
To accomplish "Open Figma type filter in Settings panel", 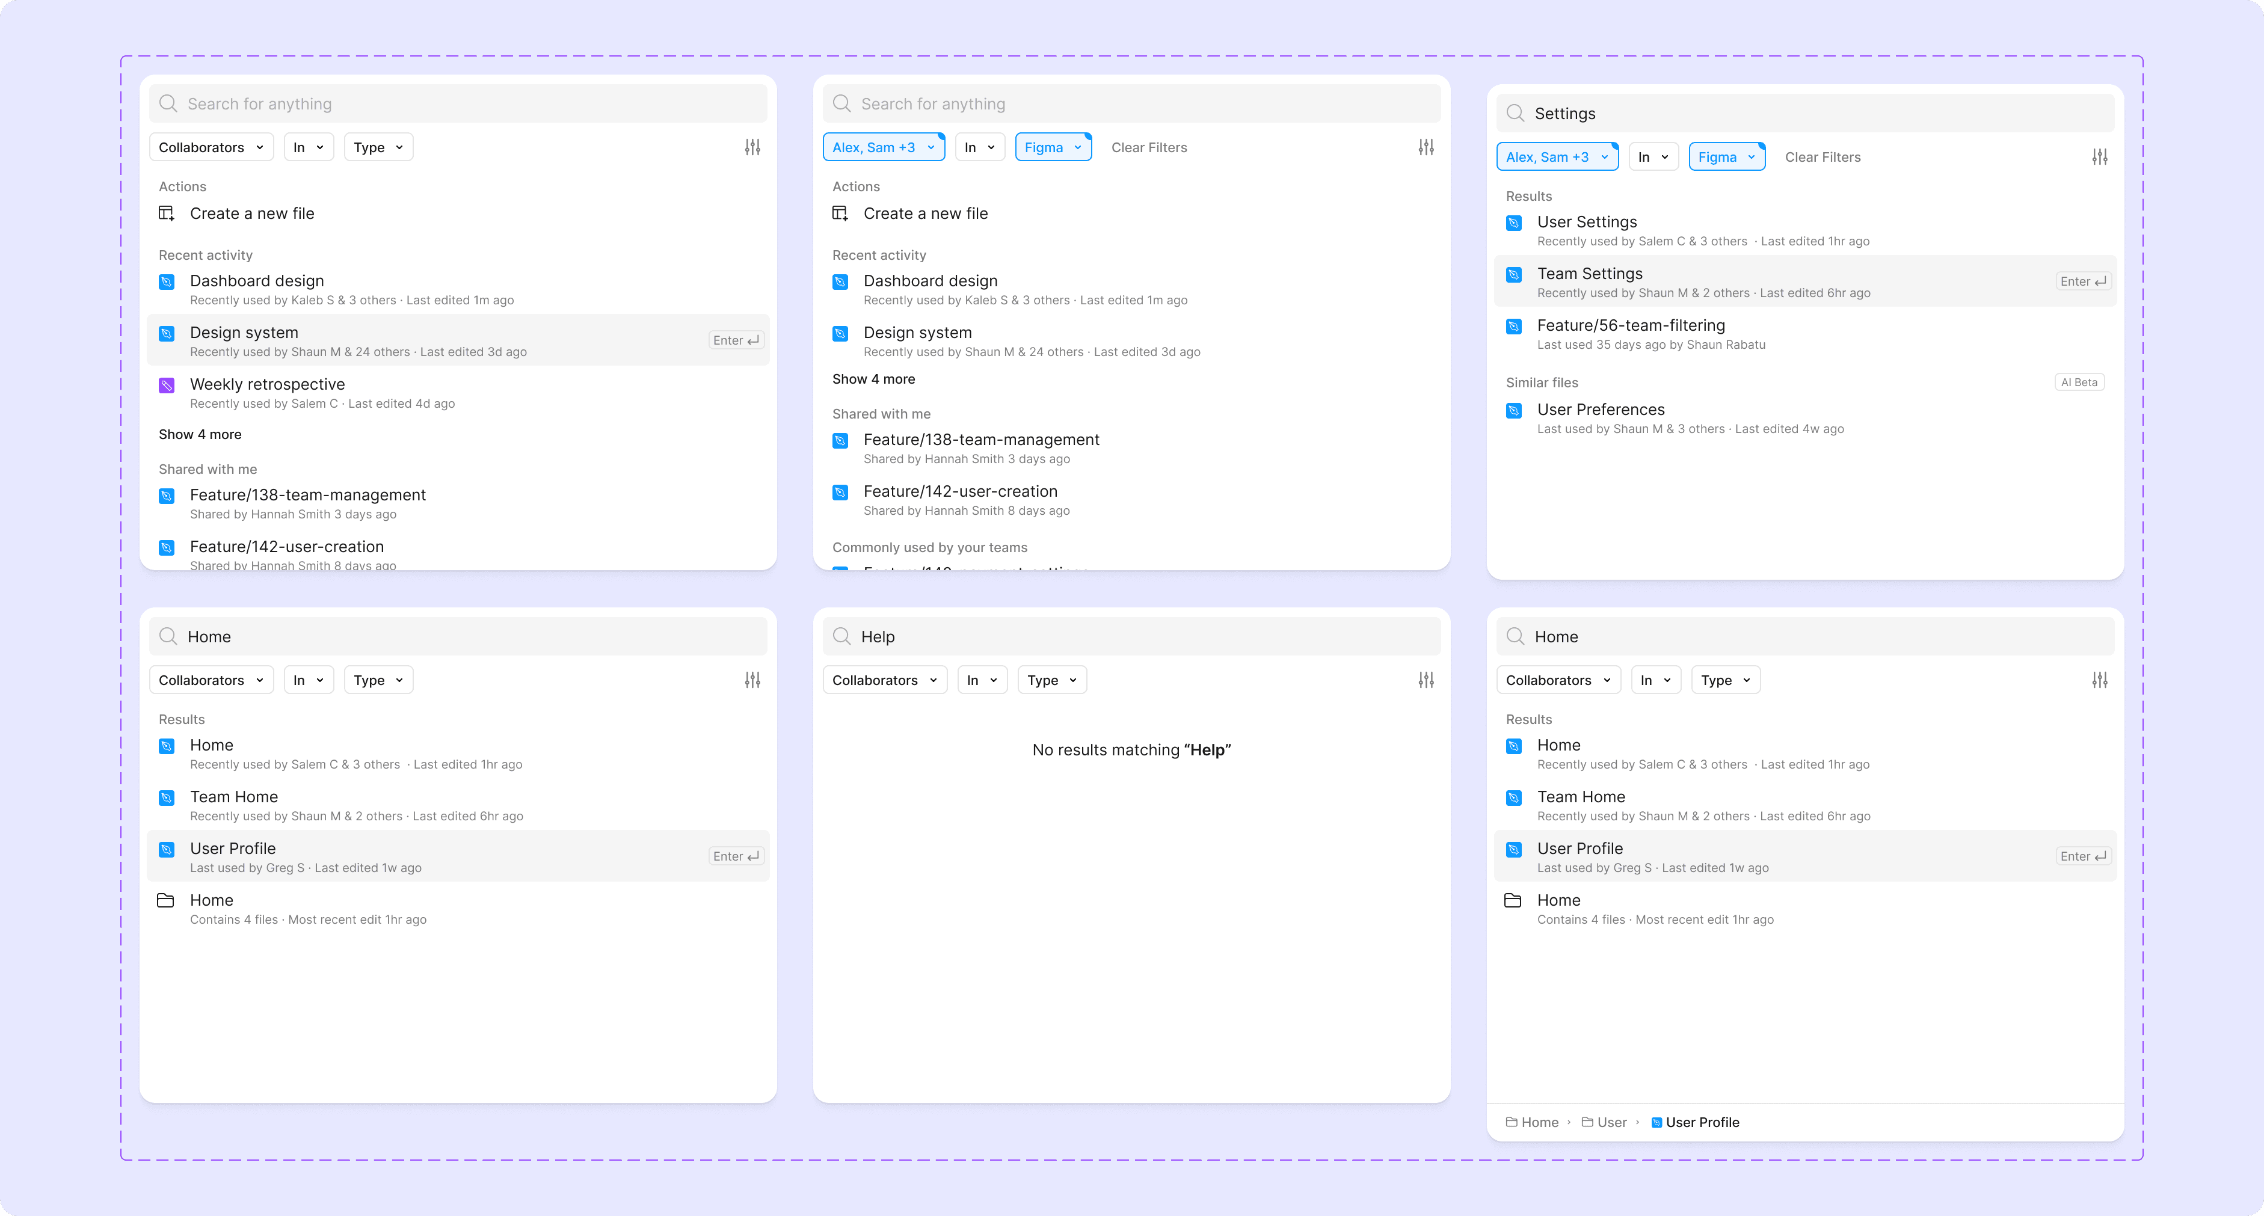I will click(1727, 158).
